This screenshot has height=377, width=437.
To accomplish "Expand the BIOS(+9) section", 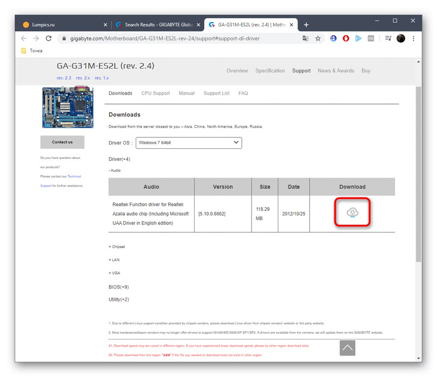I will [x=119, y=287].
